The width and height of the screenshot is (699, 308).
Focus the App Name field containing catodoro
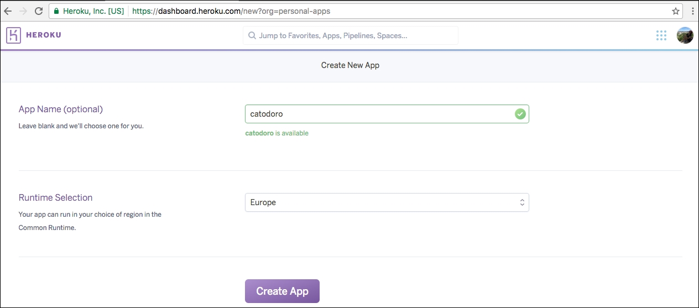coord(387,114)
